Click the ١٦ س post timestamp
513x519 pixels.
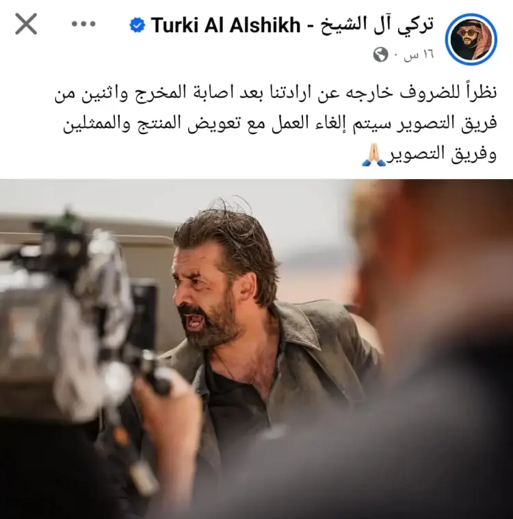pos(419,55)
